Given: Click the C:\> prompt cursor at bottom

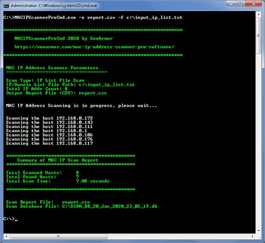Looking at the screenshot, I should (x=16, y=219).
